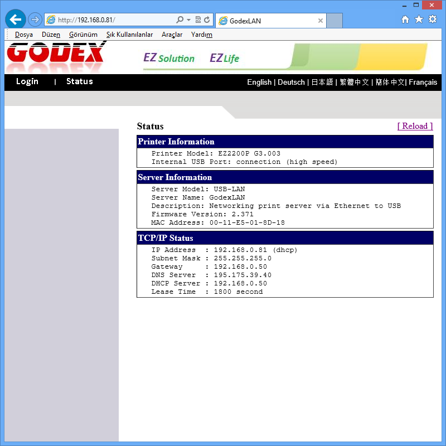Toggle the Compatibility View icon
Viewport: 446px width, 446px height.
pyautogui.click(x=198, y=20)
